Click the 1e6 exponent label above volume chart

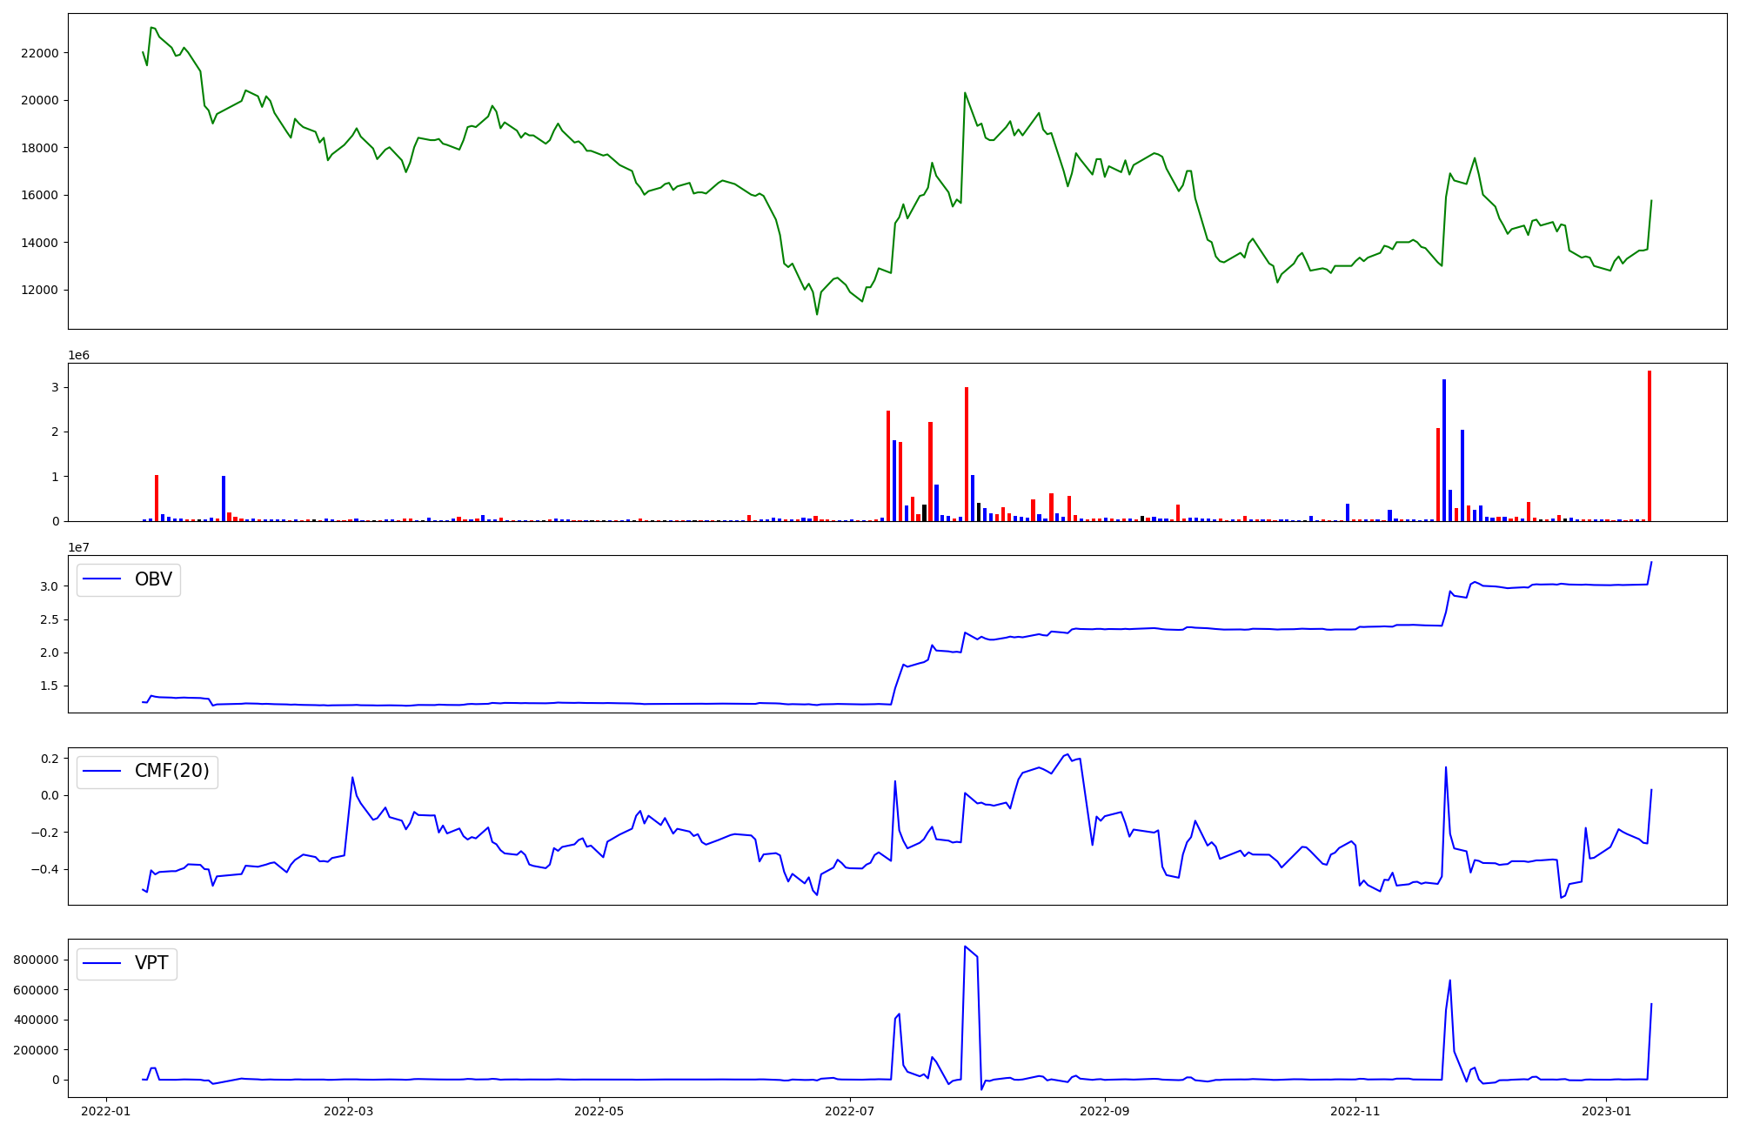[79, 356]
